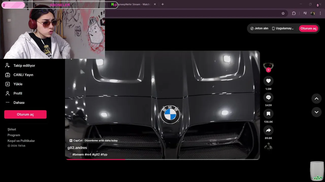The height and width of the screenshot is (182, 325).
Task: Click the clover jar overlay widget
Action: [317, 171]
